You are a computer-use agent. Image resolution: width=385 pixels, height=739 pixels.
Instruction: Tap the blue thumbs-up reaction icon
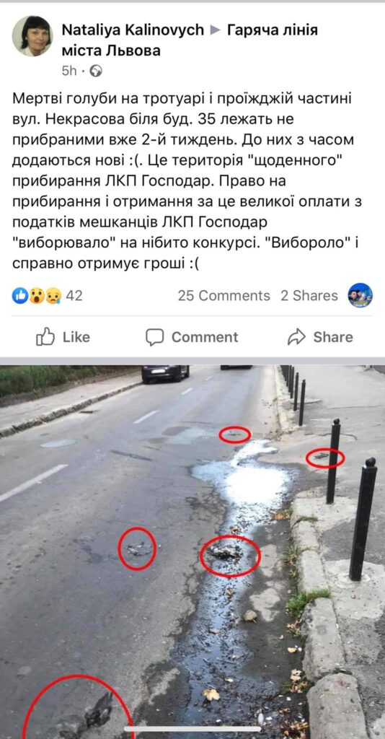(x=20, y=295)
